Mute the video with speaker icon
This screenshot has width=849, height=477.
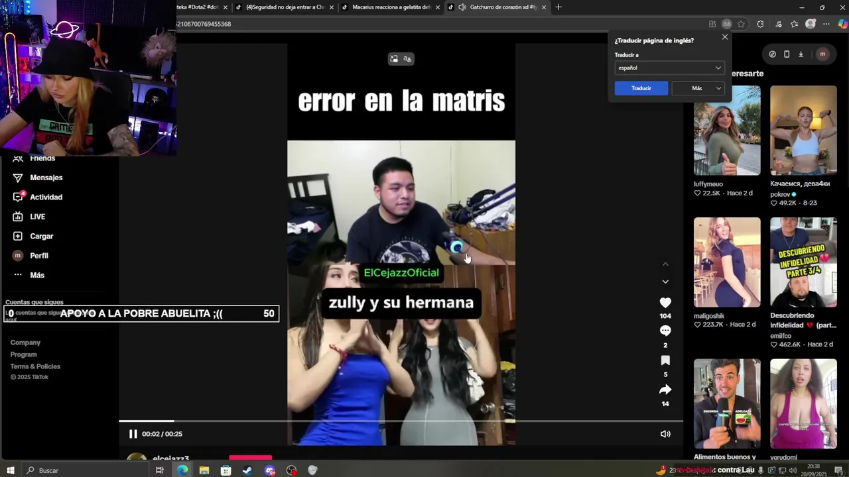click(x=665, y=434)
